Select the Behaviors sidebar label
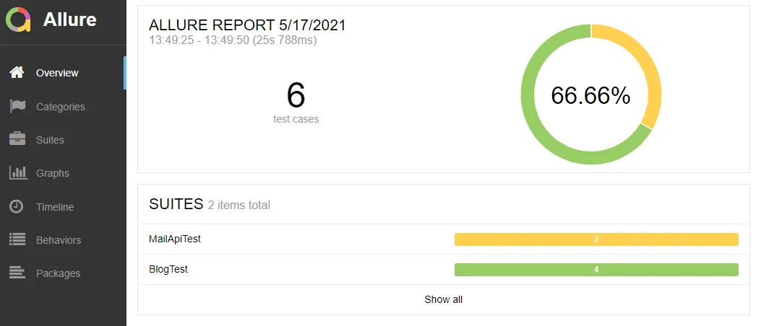This screenshot has width=761, height=326. (x=59, y=240)
